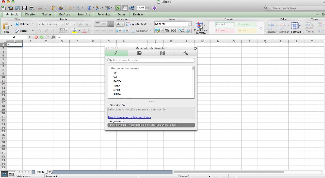Open the Compatibility wrench tab
Image resolution: width=325 pixels, height=178 pixels.
pos(186,53)
